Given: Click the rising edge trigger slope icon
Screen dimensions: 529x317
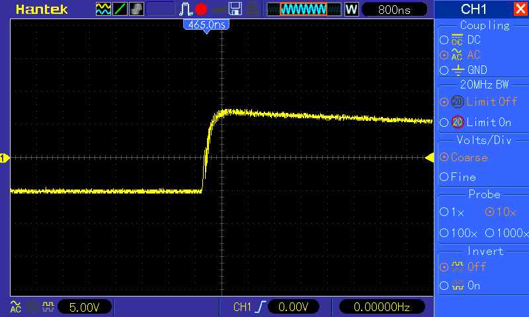Looking at the screenshot, I should pos(260,307).
